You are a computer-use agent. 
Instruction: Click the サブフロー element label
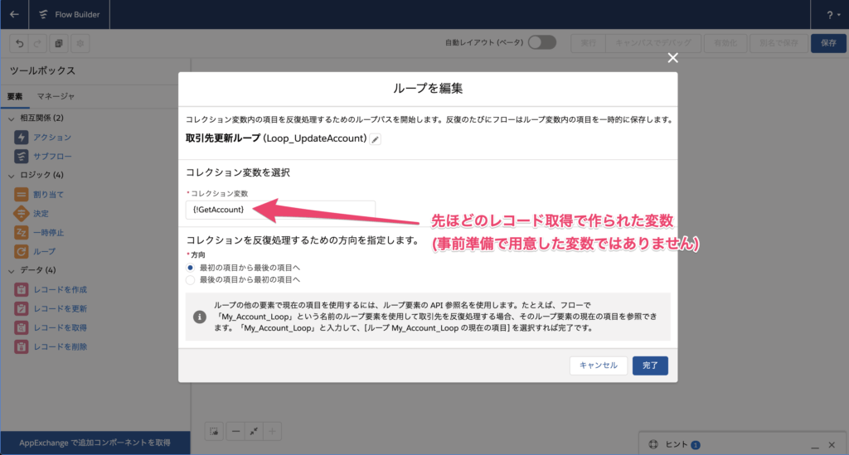click(x=52, y=157)
